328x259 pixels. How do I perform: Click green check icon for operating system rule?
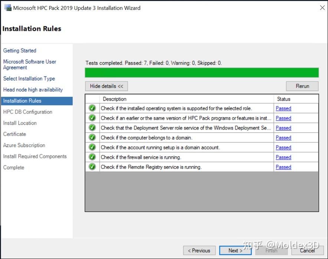[x=92, y=108]
